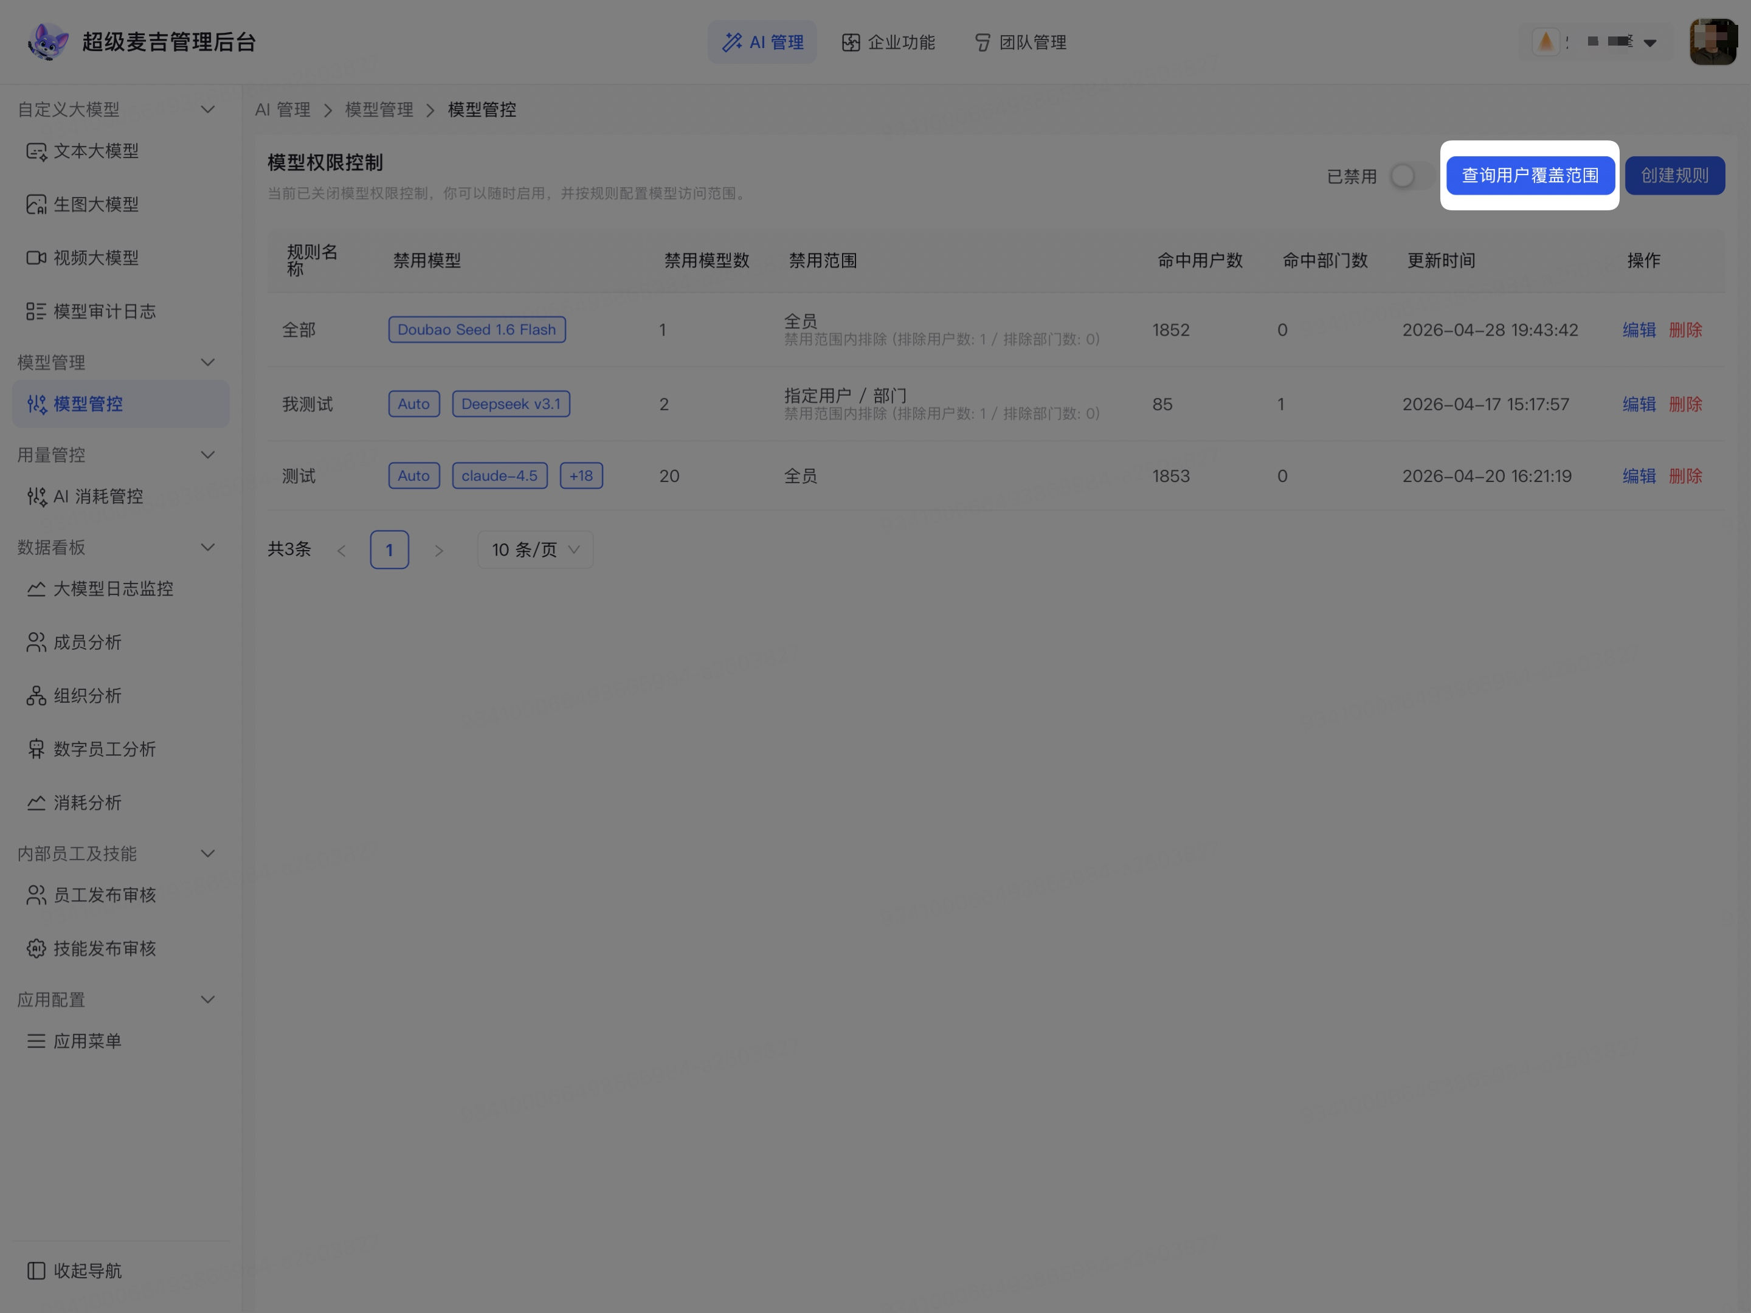Click the 模型审计日志 list icon
This screenshot has height=1313, width=1751.
click(x=36, y=311)
